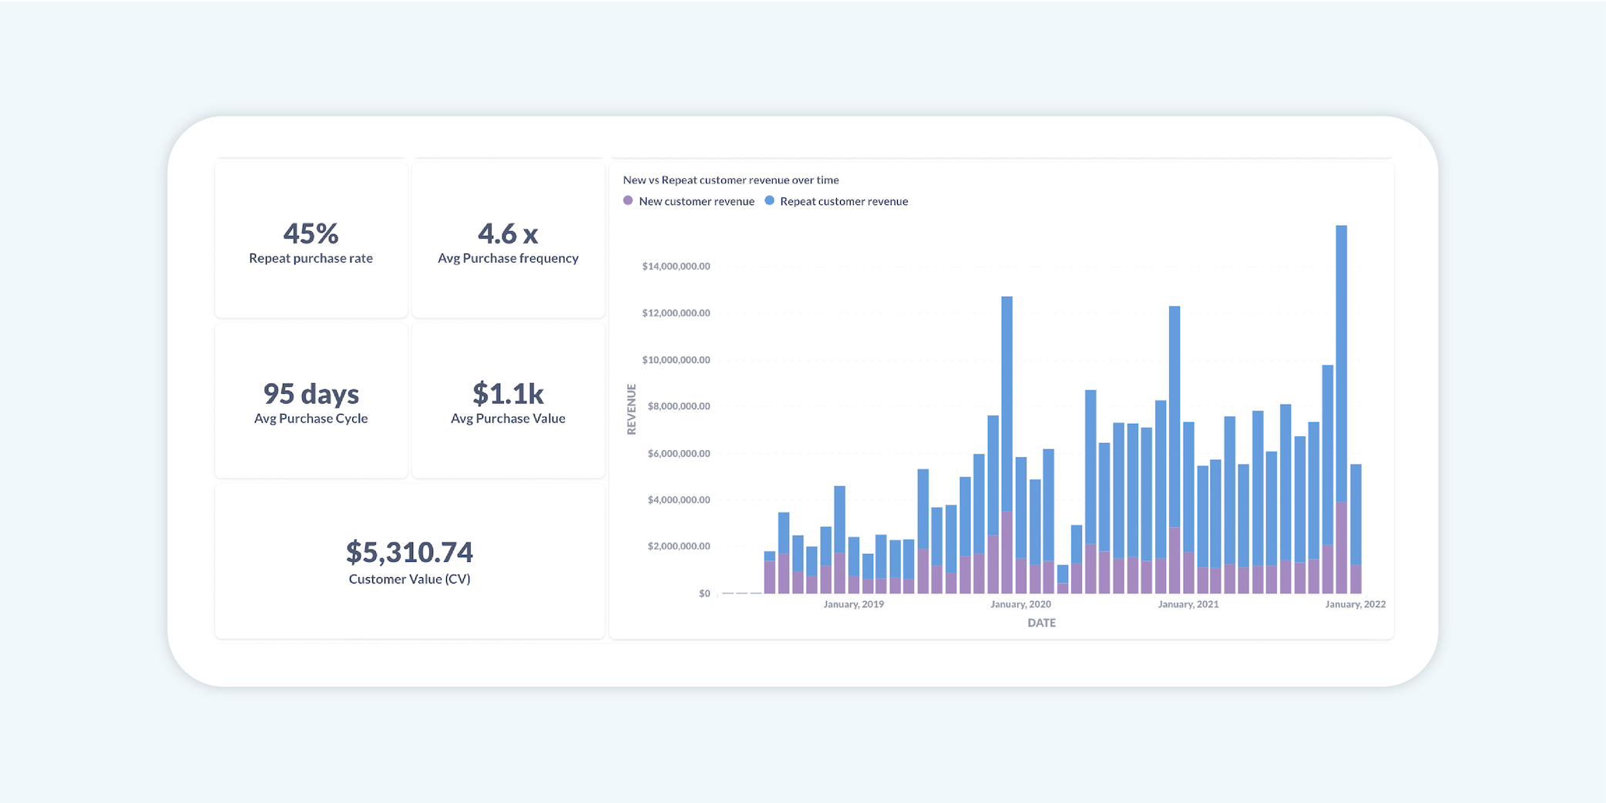The height and width of the screenshot is (803, 1606).
Task: Click the $12,000,000.00 axis label
Action: click(x=676, y=313)
